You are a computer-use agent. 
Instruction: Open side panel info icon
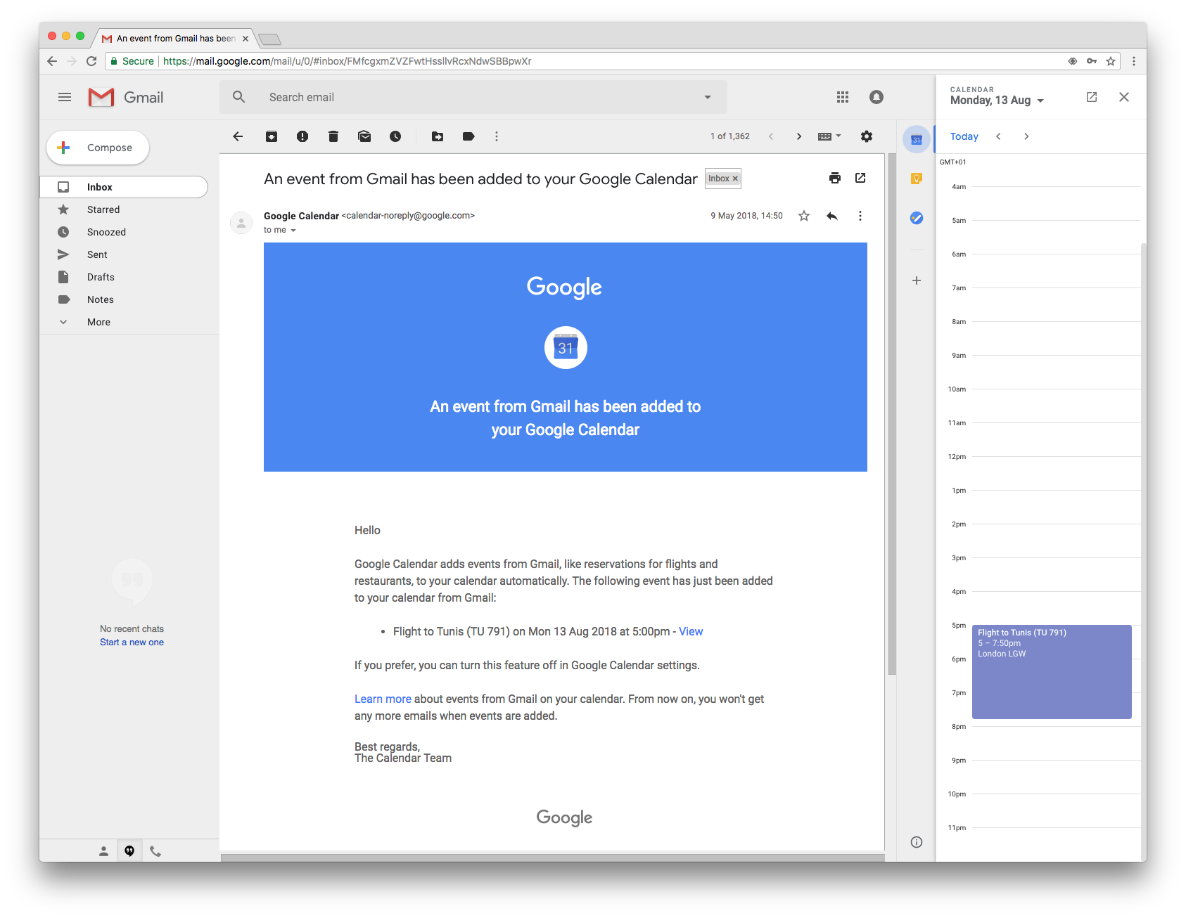click(917, 842)
